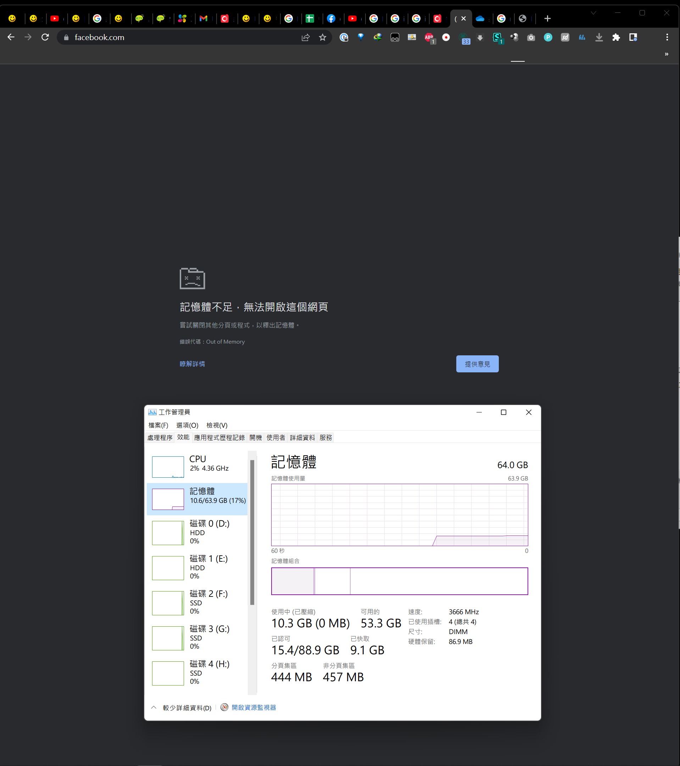680x766 pixels.
Task: Select the CPU monitor in Task Manager sidebar
Action: coord(197,467)
